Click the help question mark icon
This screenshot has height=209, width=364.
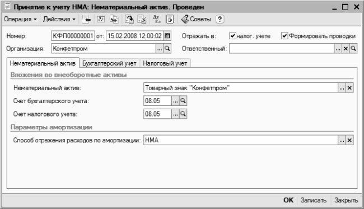(220, 19)
